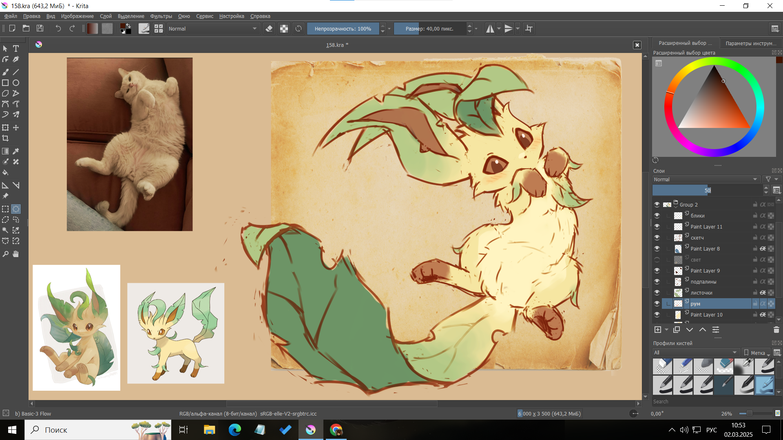This screenshot has height=440, width=783.
Task: Switch to Параметры инструмента tab
Action: coord(751,43)
